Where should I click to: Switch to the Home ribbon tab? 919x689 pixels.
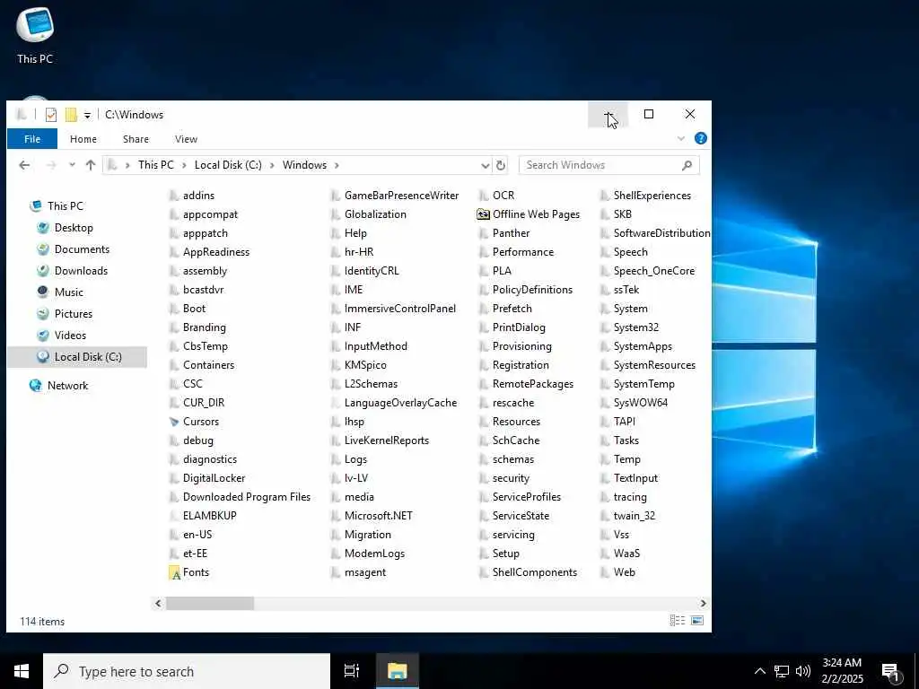[83, 139]
